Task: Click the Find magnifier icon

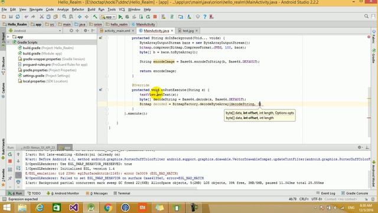Action: point(64,17)
